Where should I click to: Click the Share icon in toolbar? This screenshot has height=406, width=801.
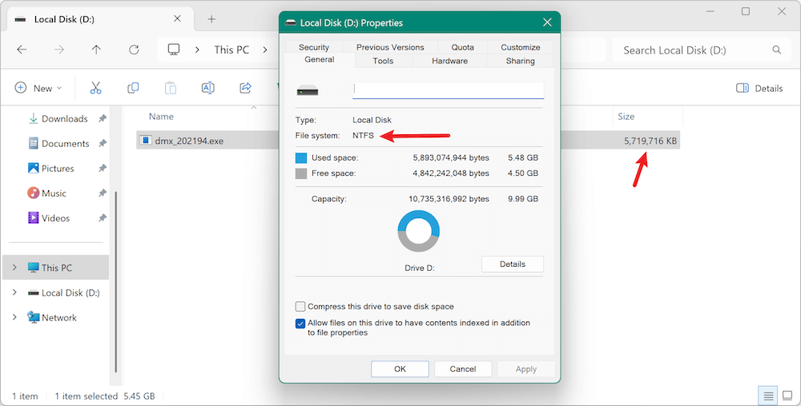click(245, 88)
